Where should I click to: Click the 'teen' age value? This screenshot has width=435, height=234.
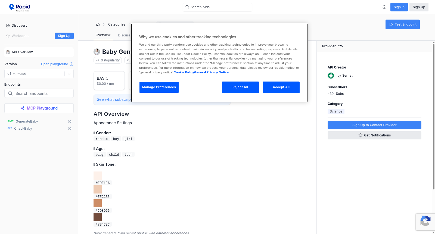pos(128,155)
